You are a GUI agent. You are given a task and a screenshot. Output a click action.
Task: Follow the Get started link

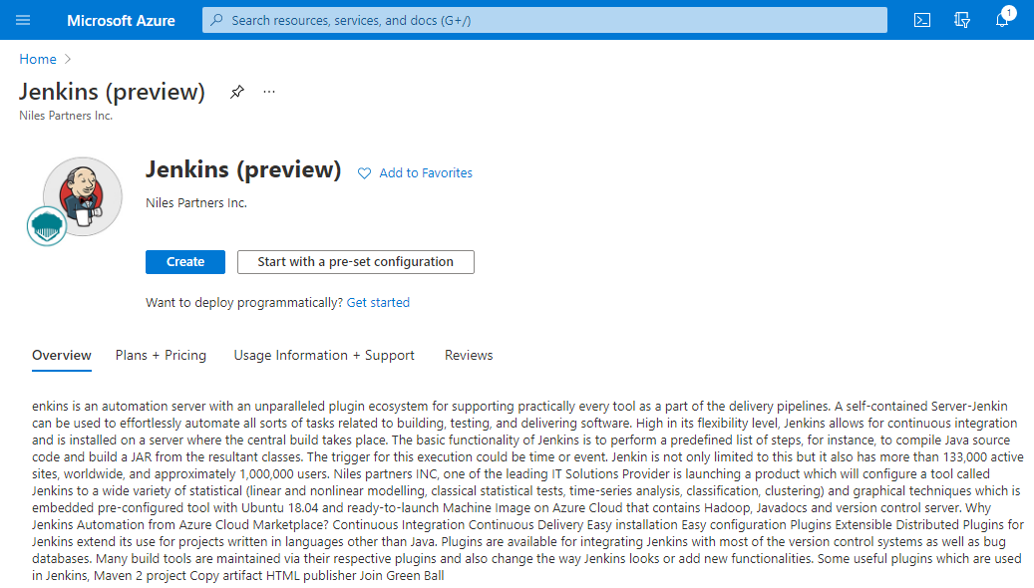pos(378,302)
